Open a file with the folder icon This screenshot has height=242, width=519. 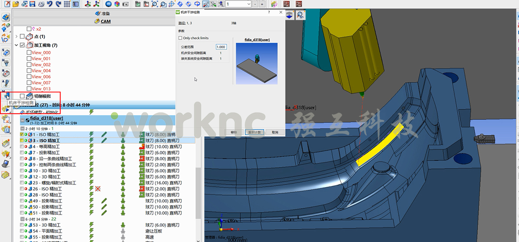click(x=15, y=4)
